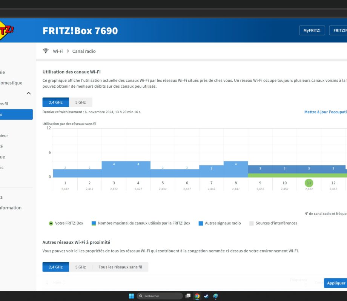This screenshot has width=347, height=301.
Task: Open MyFRITZ! from the header
Action: pyautogui.click(x=312, y=30)
